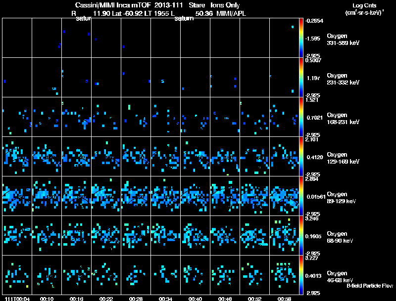Select the 00:34 time marker
The width and height of the screenshot is (396, 301).
(x=165, y=299)
